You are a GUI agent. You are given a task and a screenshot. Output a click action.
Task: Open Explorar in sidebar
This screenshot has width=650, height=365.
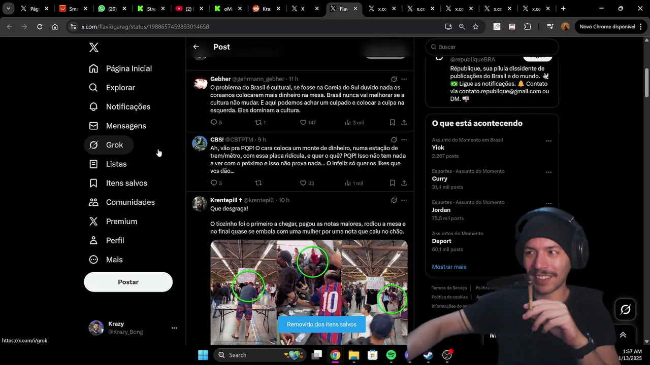click(x=112, y=88)
